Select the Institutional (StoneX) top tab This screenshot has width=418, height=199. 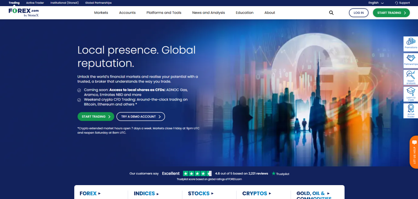click(x=64, y=3)
